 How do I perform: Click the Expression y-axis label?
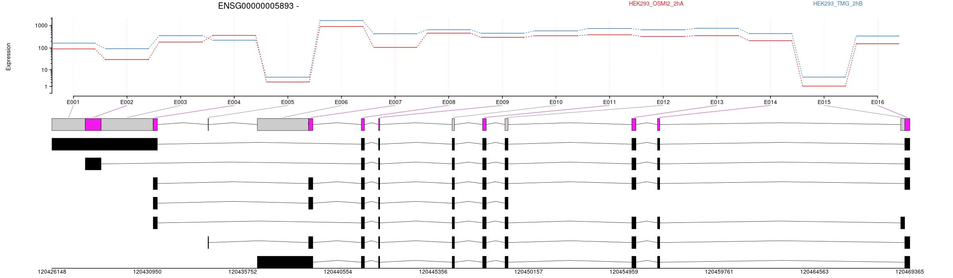pos(8,57)
